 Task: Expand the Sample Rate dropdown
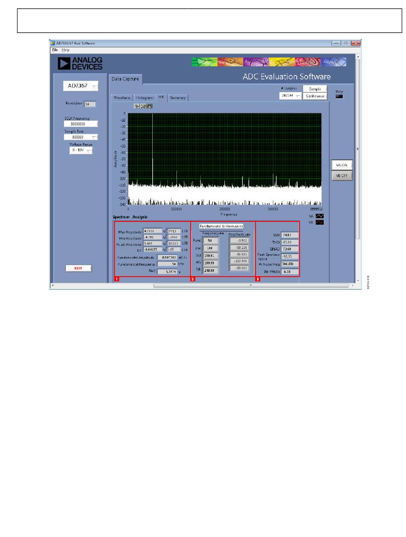(x=81, y=137)
